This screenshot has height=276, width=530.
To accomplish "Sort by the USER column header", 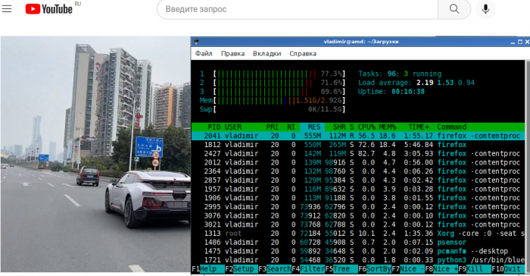I will 233,127.
